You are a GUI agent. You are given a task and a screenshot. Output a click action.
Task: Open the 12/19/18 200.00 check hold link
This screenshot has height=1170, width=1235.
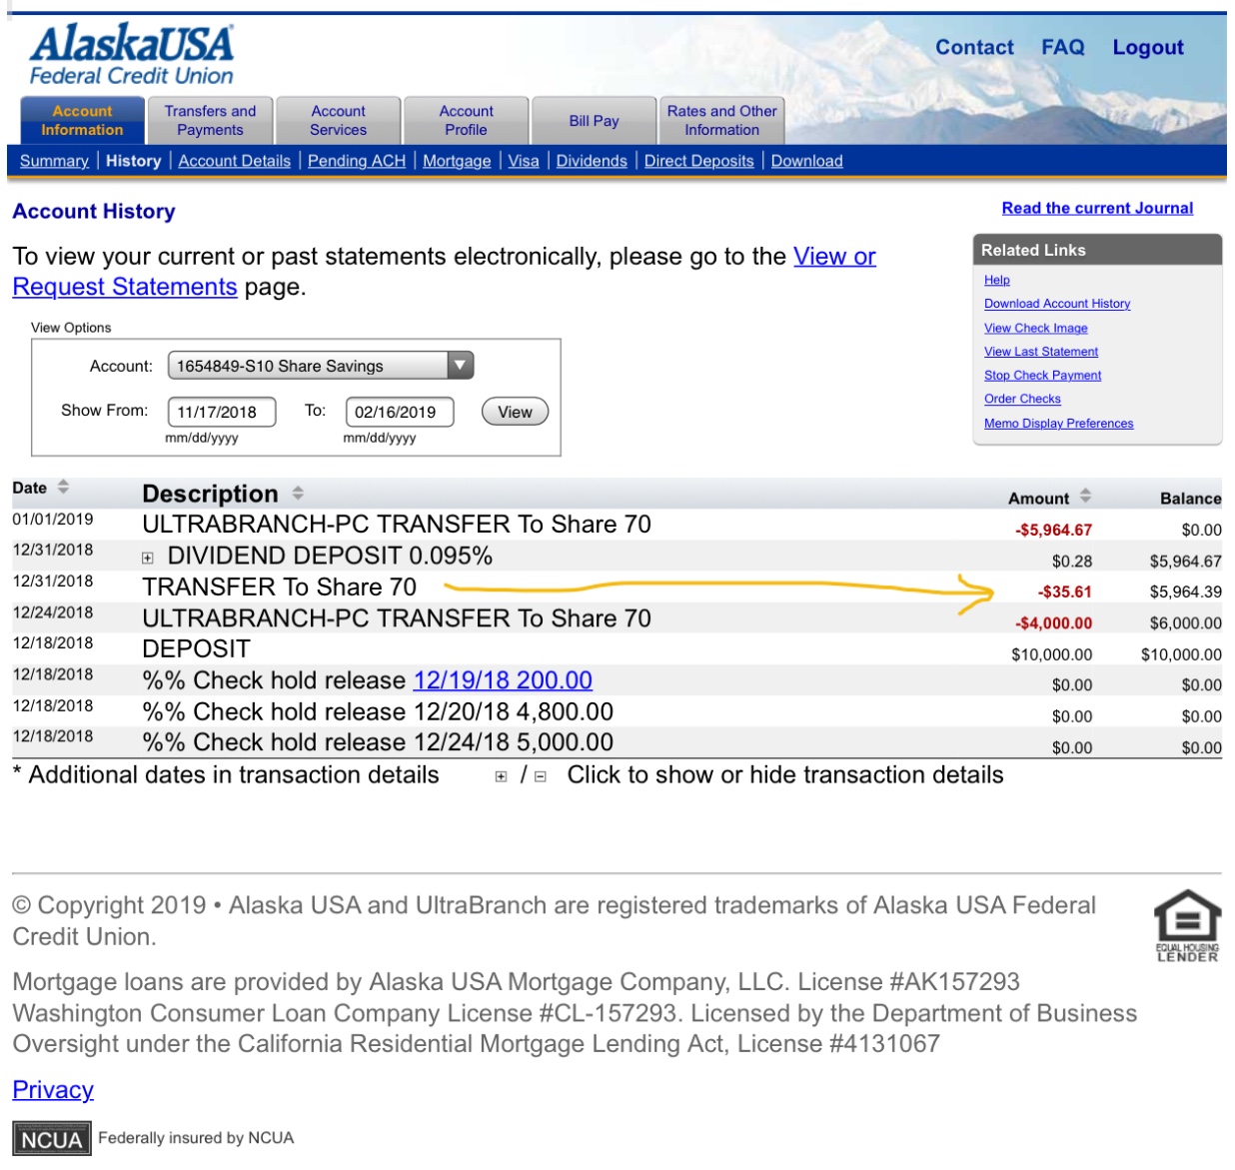(x=503, y=680)
